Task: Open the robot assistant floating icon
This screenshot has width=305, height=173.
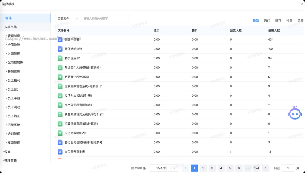Action: coord(295,113)
